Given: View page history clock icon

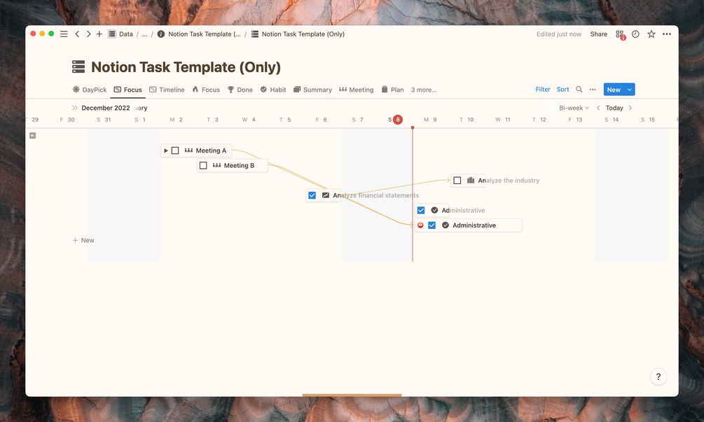Looking at the screenshot, I should (635, 34).
